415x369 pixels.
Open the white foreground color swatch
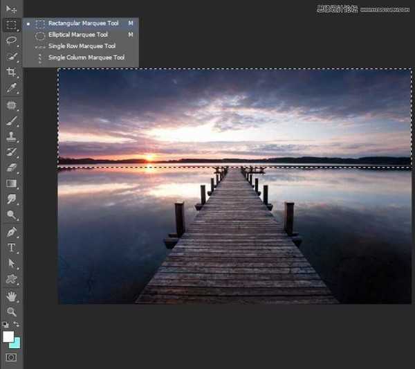(x=8, y=336)
